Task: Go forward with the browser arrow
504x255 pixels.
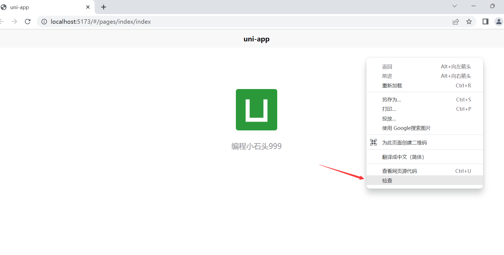Action: click(x=14, y=22)
